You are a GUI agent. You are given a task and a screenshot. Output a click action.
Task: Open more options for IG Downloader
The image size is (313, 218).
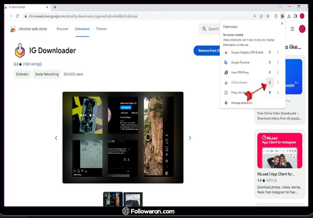278,82
